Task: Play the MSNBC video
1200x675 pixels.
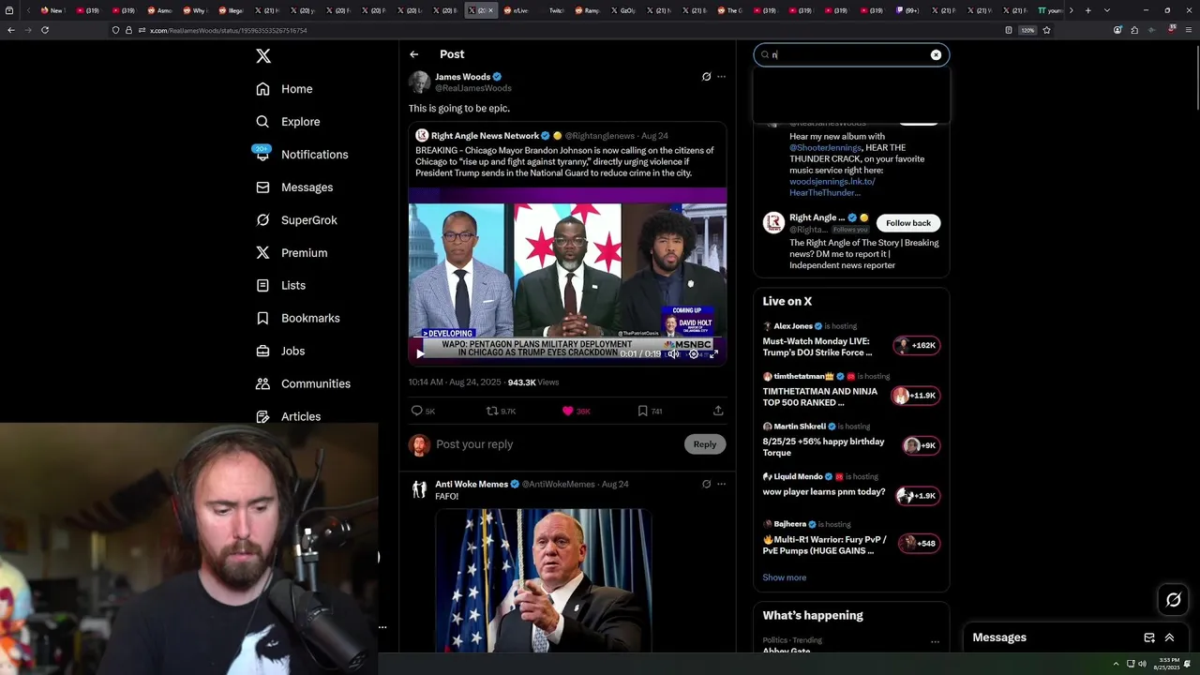Action: [x=420, y=353]
